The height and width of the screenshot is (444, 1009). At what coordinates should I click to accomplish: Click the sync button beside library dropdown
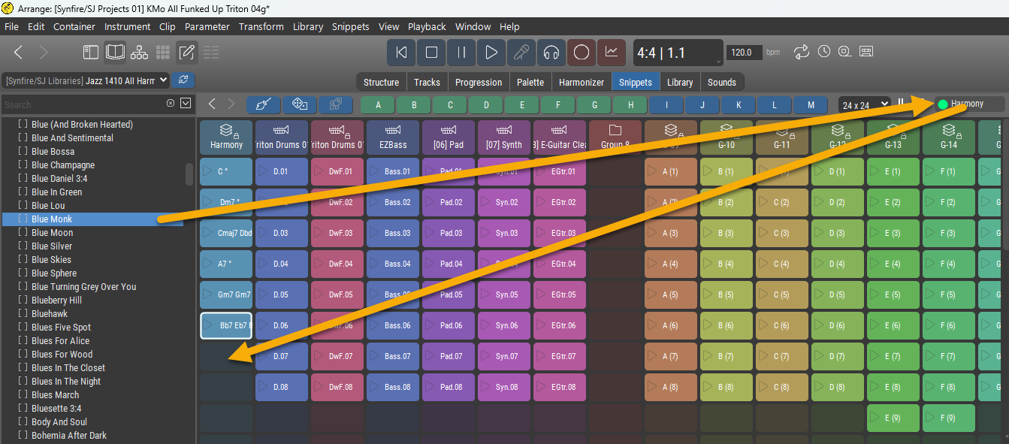pyautogui.click(x=182, y=80)
